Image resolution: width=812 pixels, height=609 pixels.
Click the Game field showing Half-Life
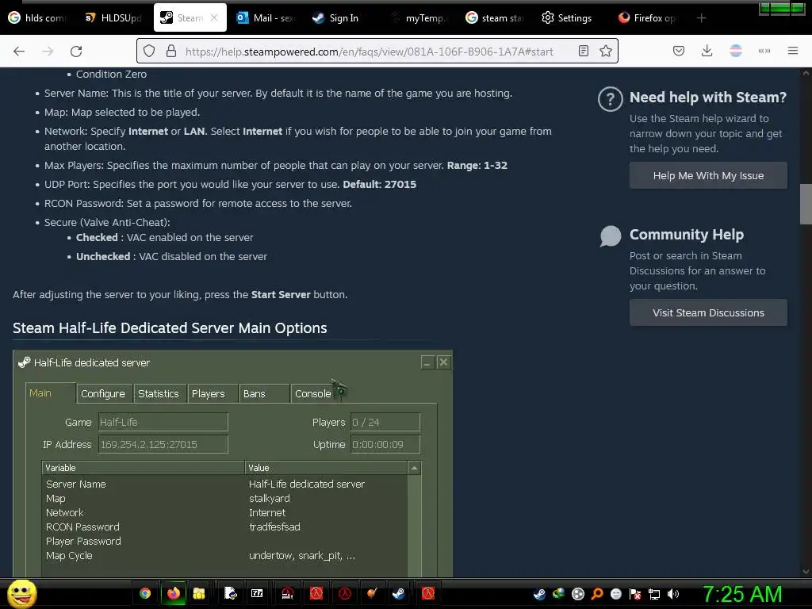(163, 422)
